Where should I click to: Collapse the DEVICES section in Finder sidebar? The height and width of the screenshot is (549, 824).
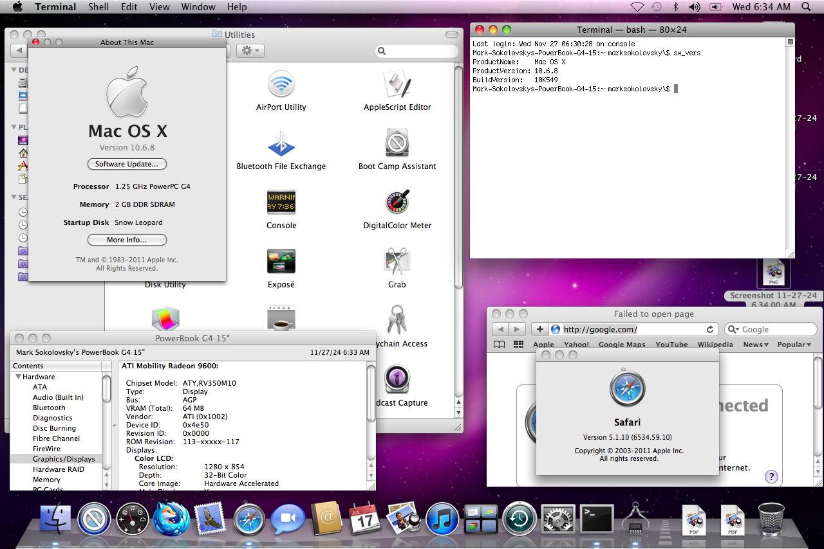14,69
